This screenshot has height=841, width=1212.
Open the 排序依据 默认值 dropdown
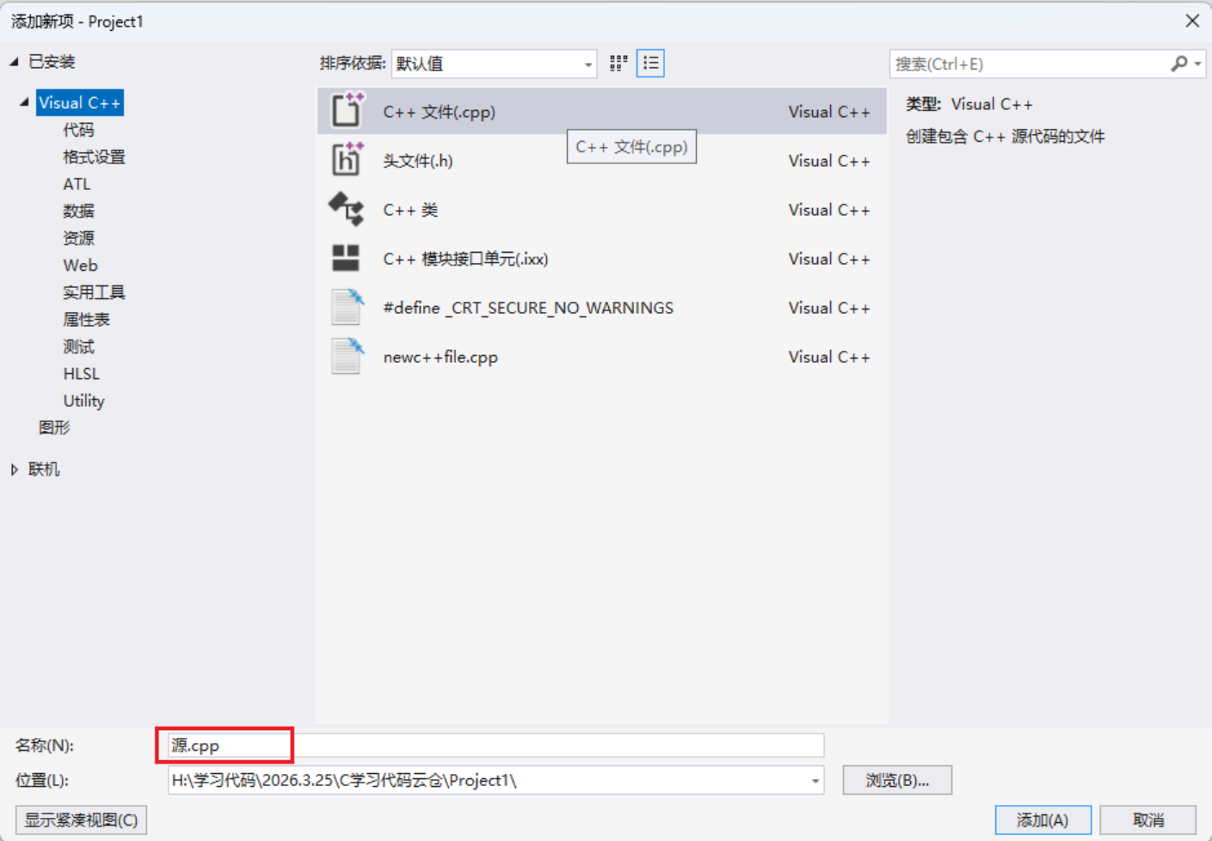tap(494, 64)
